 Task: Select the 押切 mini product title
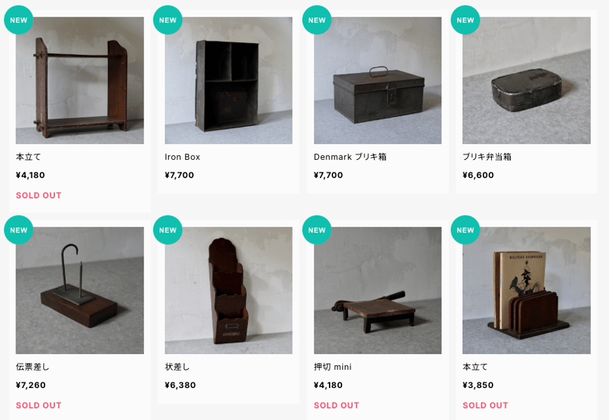pyautogui.click(x=333, y=367)
